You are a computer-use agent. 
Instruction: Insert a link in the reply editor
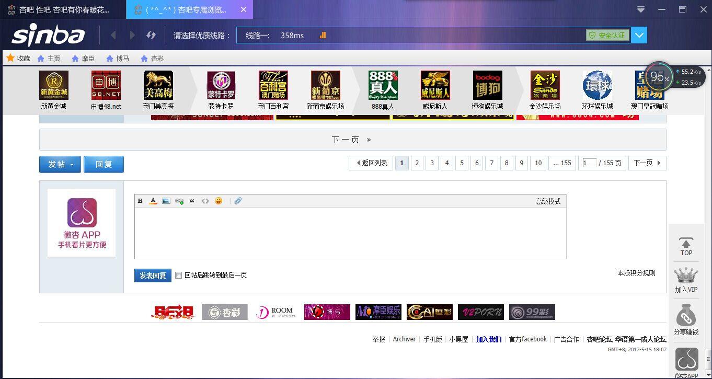point(179,201)
